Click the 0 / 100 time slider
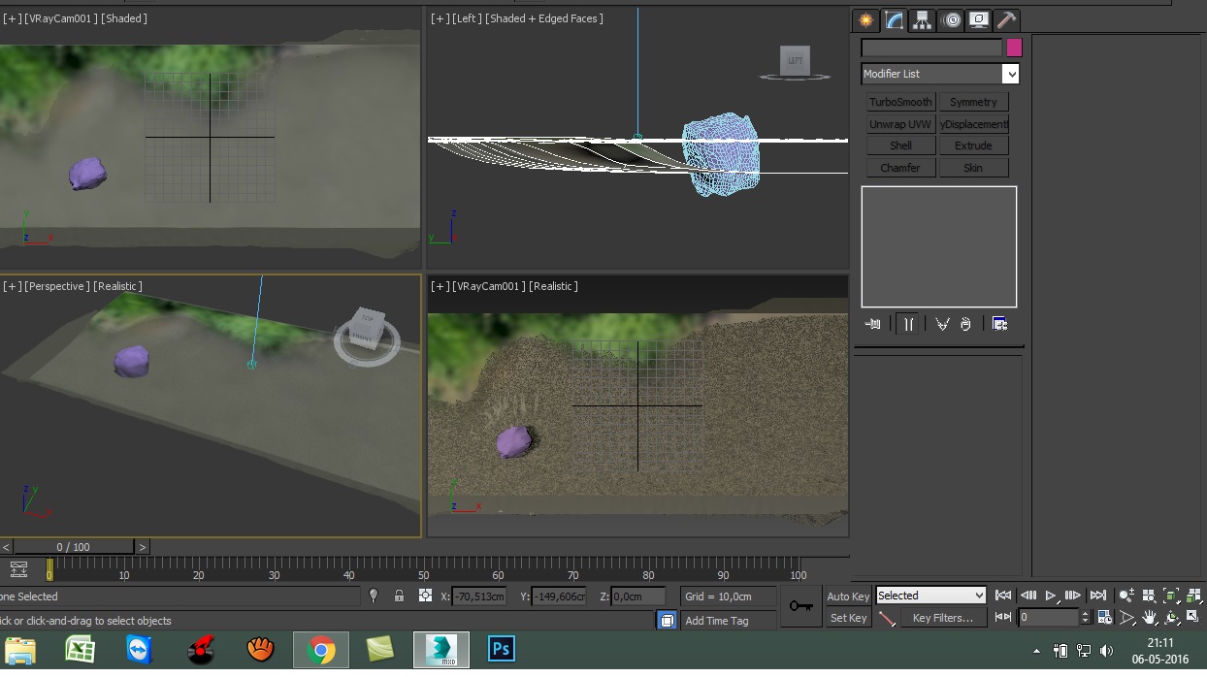1207x677 pixels. (74, 547)
